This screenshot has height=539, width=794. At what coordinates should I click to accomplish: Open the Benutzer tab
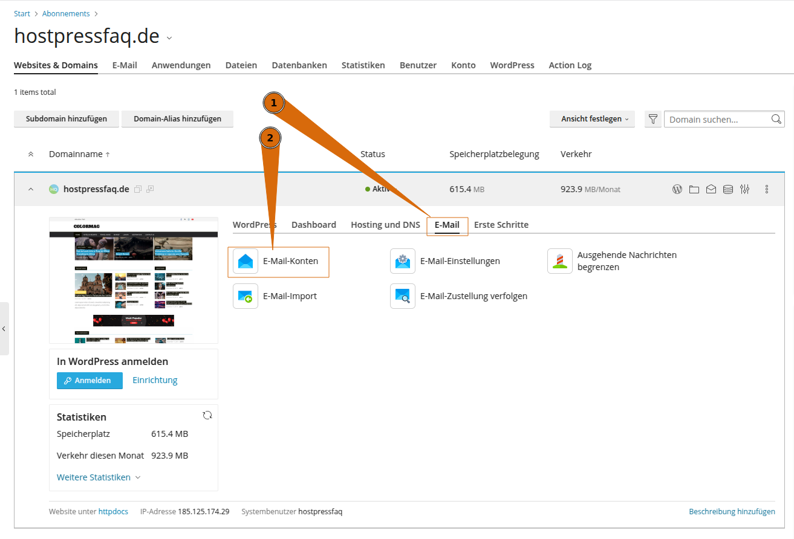[418, 65]
